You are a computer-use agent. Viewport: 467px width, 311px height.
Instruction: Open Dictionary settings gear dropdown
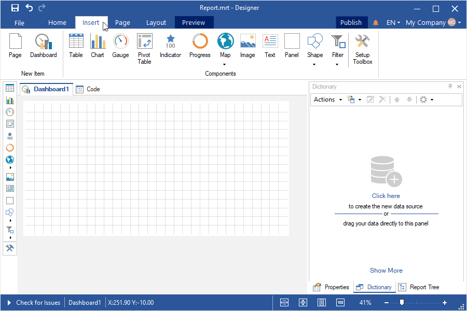coord(426,100)
